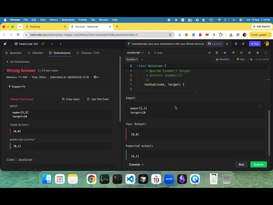This screenshot has height=205, width=273.
Task: Click Finish update button
Action: click(x=260, y=35)
